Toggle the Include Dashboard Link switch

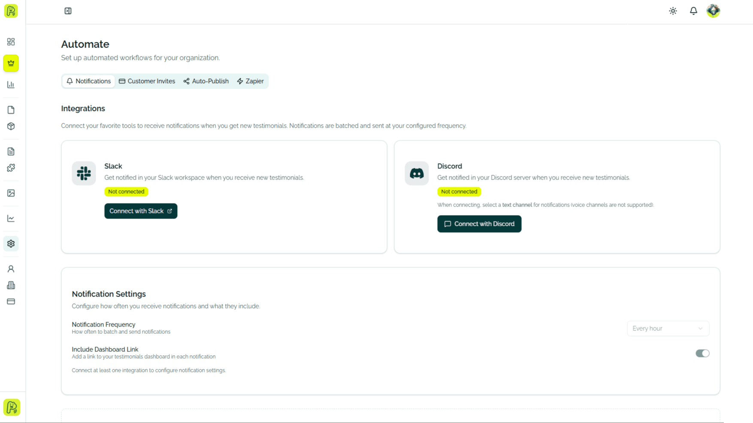(702, 353)
